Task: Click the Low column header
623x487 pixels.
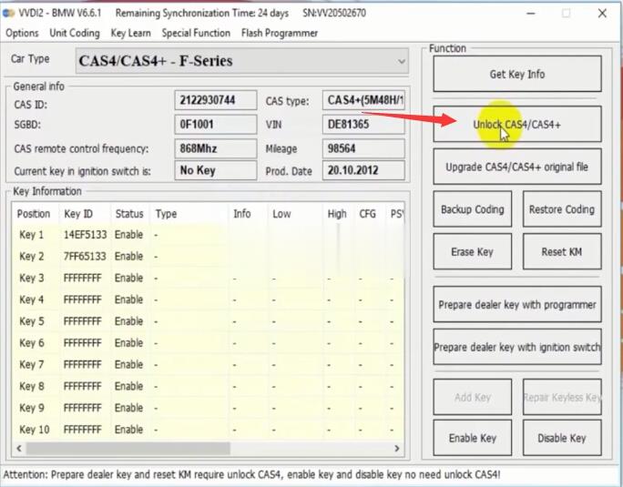Action: click(x=295, y=214)
